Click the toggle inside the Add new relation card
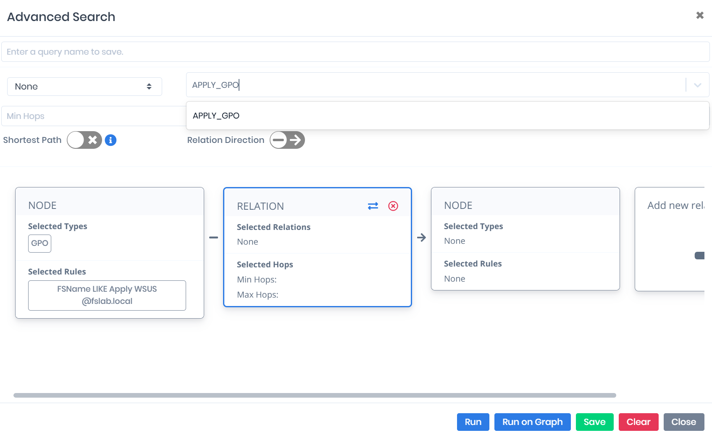712x438 pixels. [x=701, y=255]
